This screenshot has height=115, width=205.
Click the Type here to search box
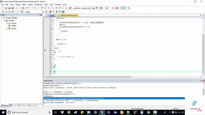(29, 112)
